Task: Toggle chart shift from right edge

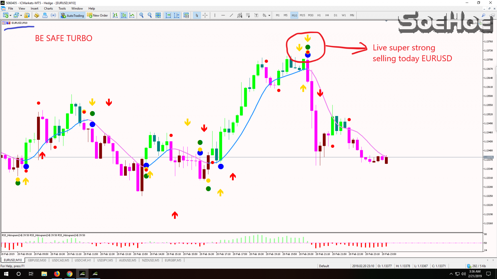Action: (x=177, y=15)
